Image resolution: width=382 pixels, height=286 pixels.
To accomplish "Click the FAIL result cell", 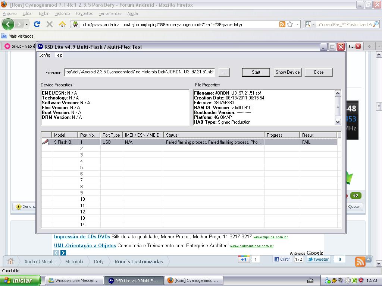I will pyautogui.click(x=319, y=142).
